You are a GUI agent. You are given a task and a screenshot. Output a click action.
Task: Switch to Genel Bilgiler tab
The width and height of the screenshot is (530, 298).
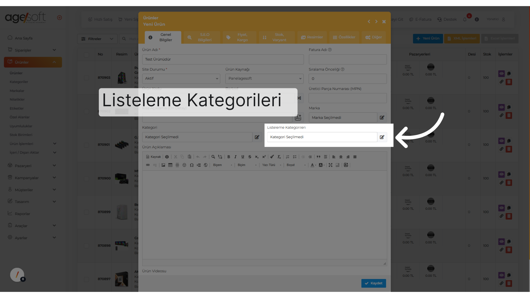163,37
